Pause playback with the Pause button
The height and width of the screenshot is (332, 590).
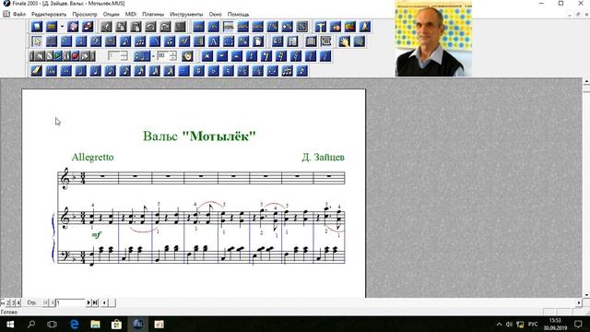click(x=66, y=56)
